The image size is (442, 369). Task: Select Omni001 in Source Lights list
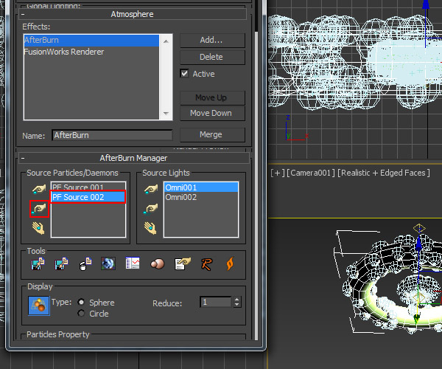click(201, 187)
